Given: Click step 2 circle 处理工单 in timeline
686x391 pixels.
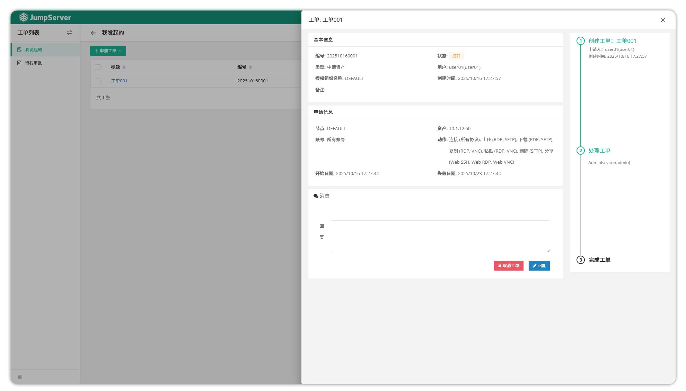Looking at the screenshot, I should 581,151.
